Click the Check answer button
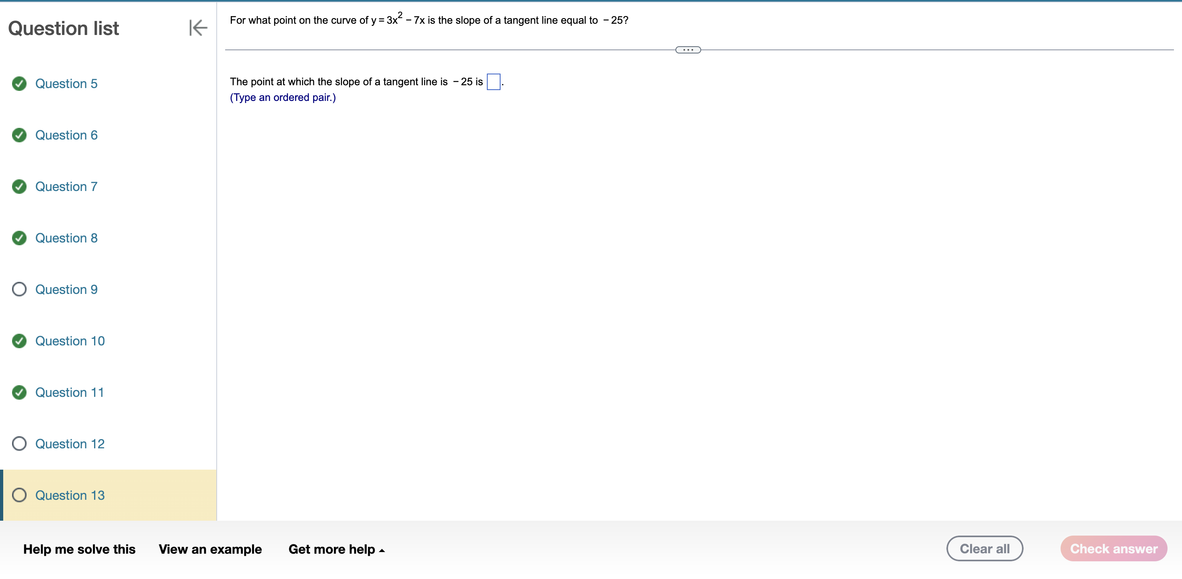 click(x=1114, y=548)
